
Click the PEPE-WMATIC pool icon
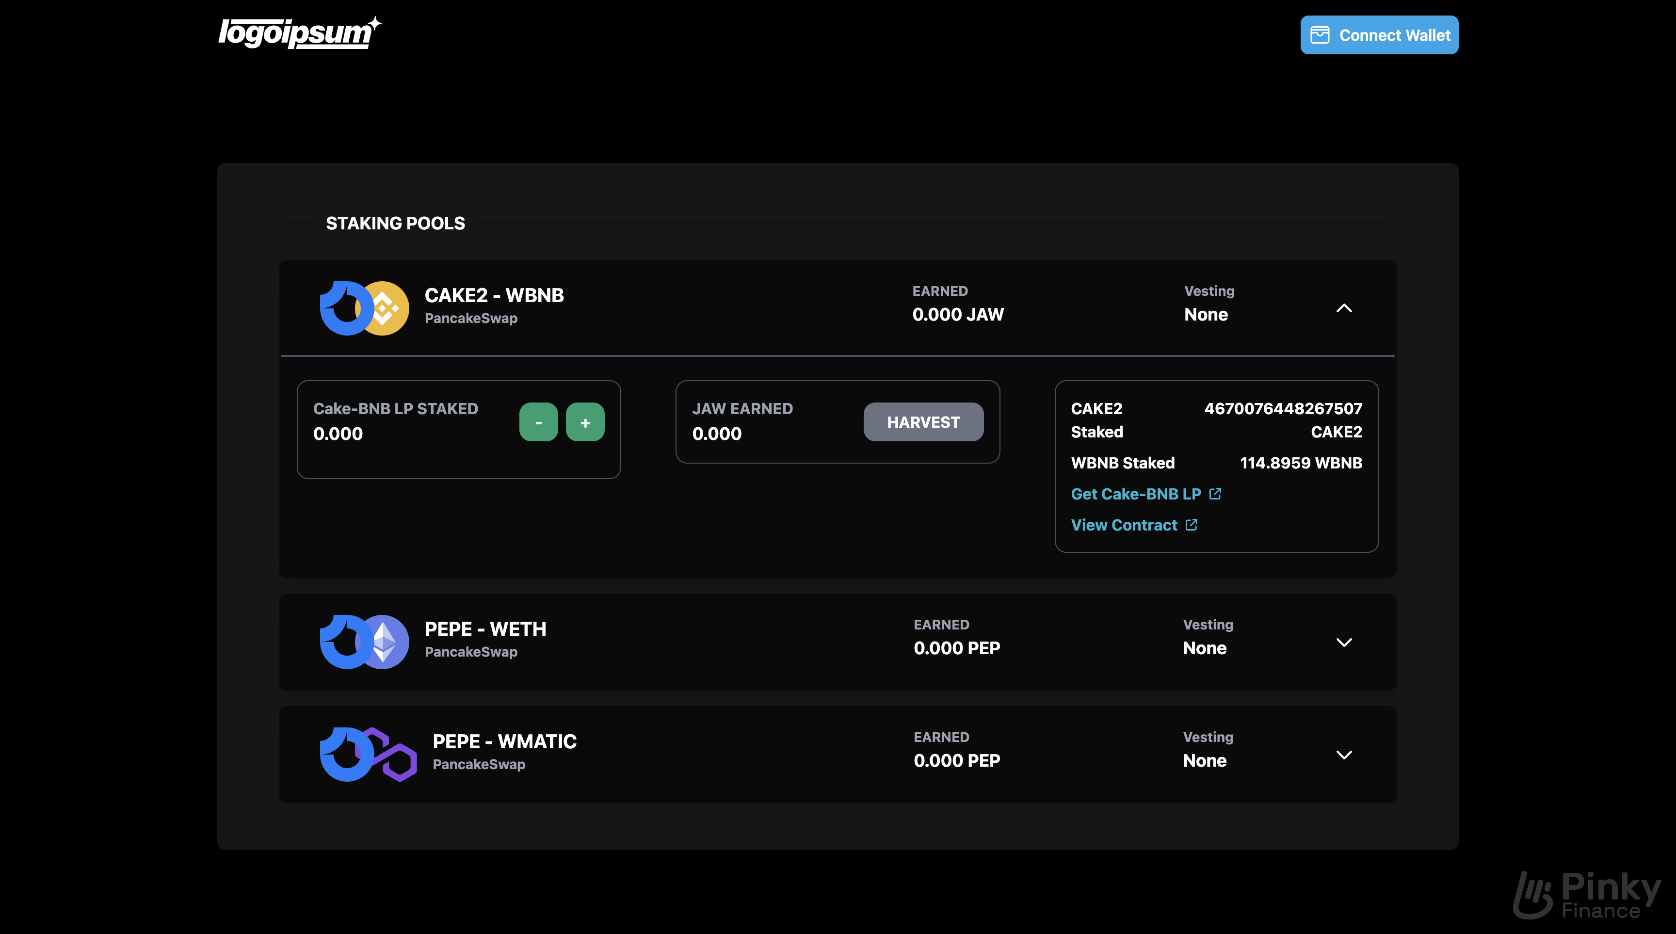coord(366,754)
